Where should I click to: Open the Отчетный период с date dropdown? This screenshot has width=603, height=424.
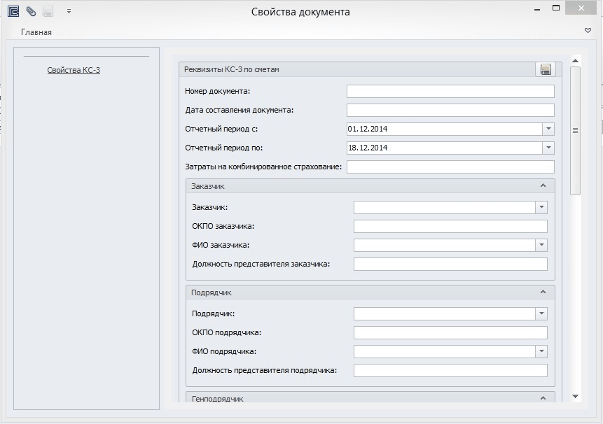pos(548,129)
